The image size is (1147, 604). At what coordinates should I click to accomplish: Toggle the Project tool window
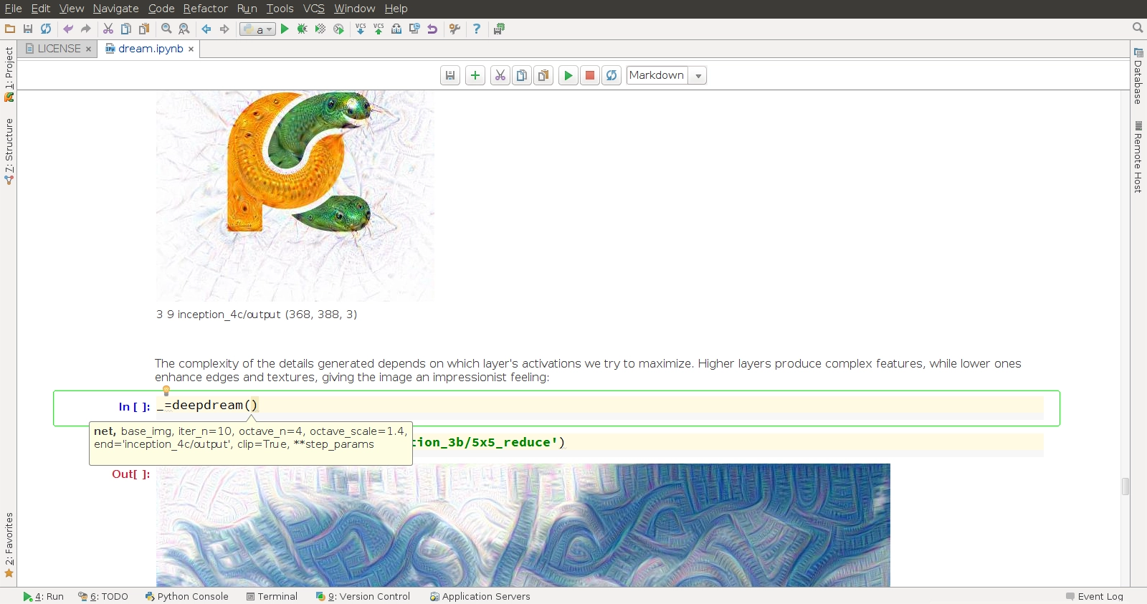pyautogui.click(x=9, y=74)
